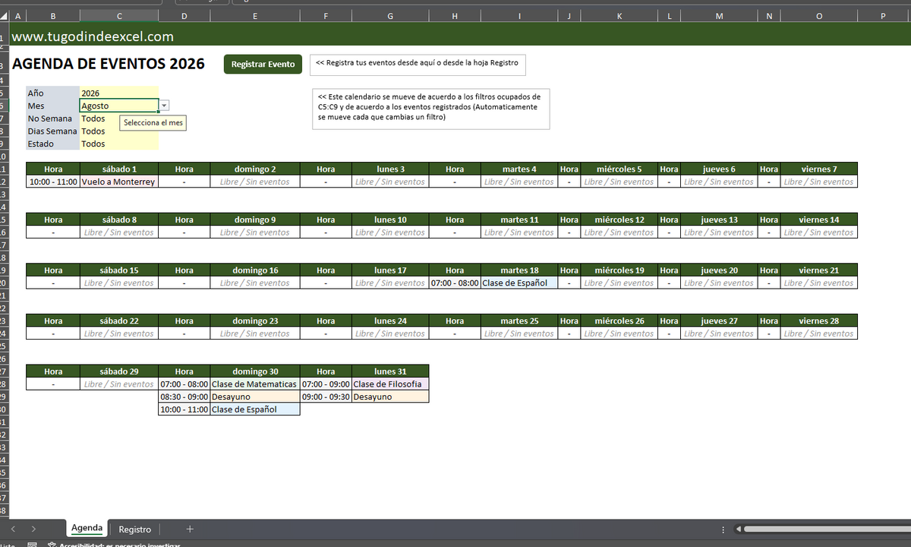The height and width of the screenshot is (547, 911).
Task: Click the jueves 27 day header
Action: [x=719, y=321]
